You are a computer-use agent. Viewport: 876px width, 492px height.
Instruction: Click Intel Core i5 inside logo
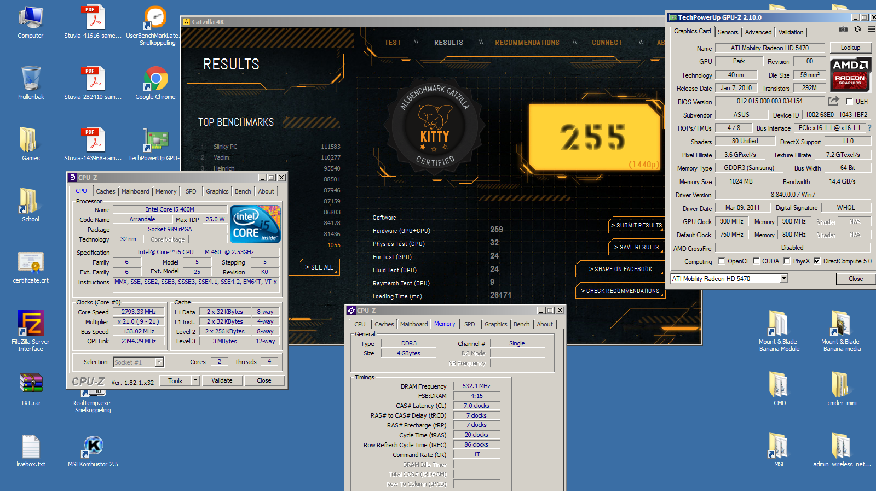pos(255,224)
